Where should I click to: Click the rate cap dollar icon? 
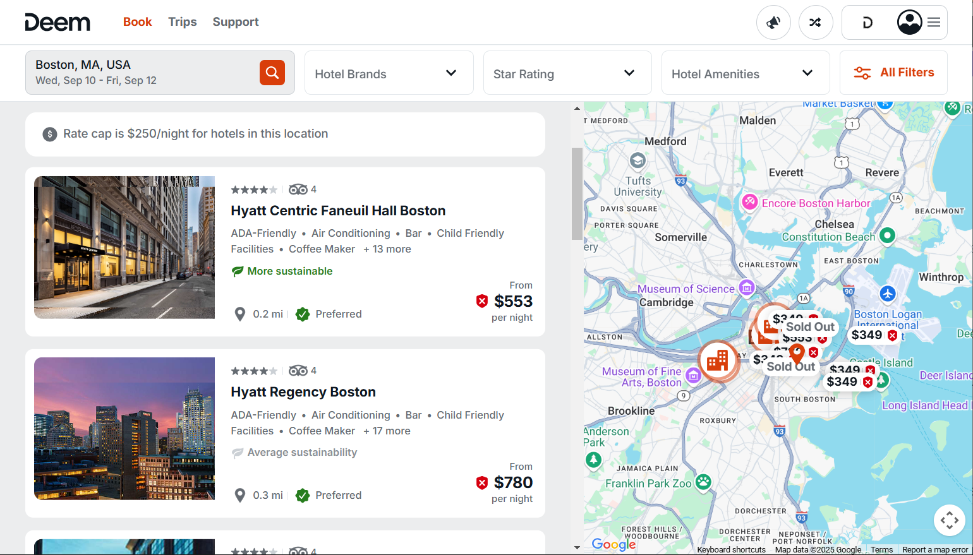click(50, 134)
